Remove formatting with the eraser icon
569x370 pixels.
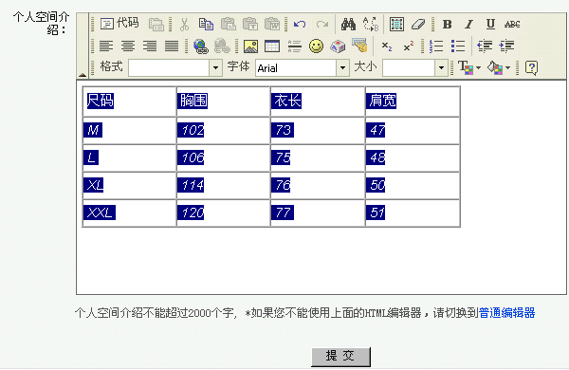418,25
